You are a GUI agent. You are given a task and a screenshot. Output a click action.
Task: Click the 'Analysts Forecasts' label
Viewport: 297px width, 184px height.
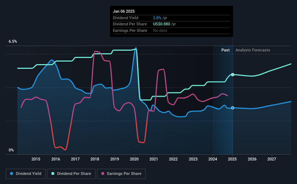click(253, 50)
